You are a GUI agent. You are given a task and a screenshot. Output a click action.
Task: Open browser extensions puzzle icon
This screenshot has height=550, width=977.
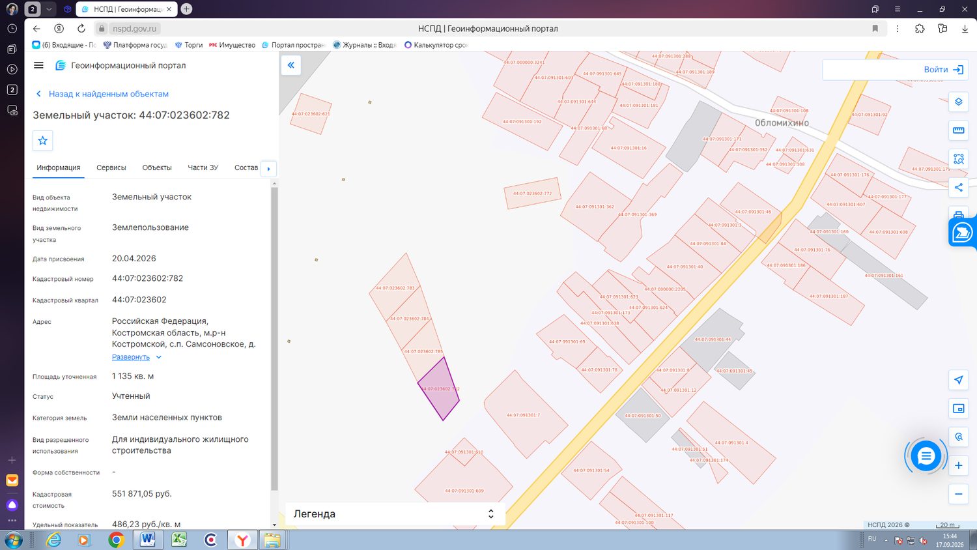[920, 29]
